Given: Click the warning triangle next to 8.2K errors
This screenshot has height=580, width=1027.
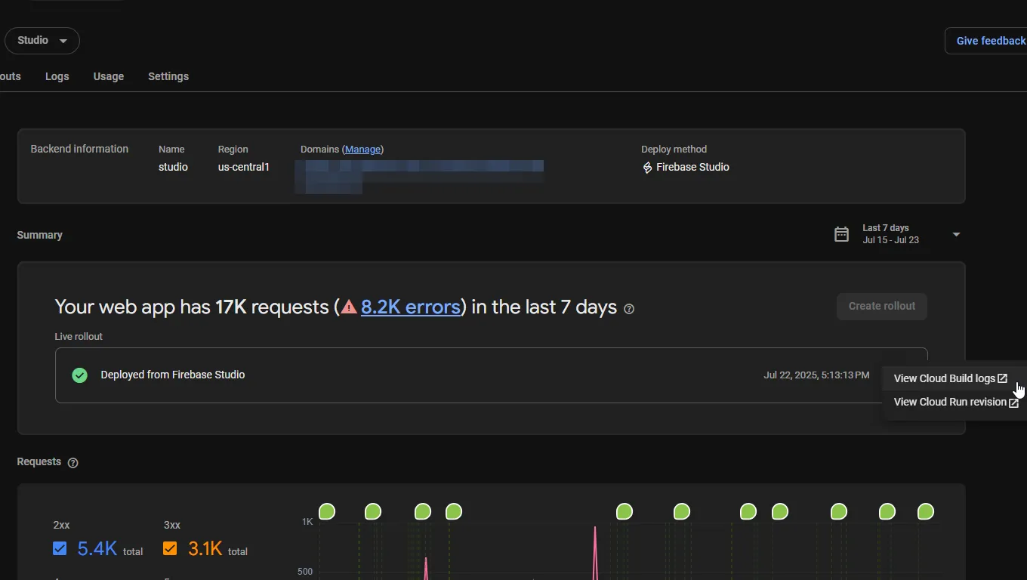Looking at the screenshot, I should pos(348,307).
